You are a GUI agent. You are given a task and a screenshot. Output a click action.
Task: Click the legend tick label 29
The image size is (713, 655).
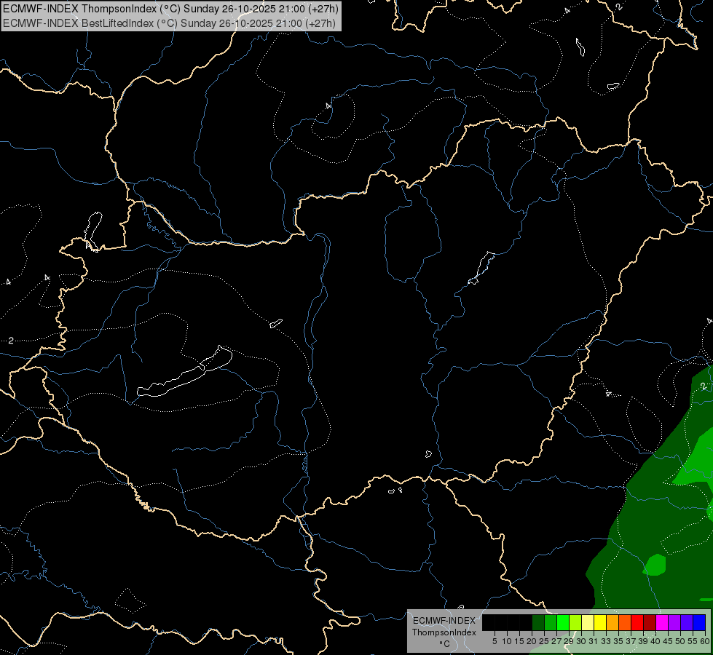coord(569,641)
